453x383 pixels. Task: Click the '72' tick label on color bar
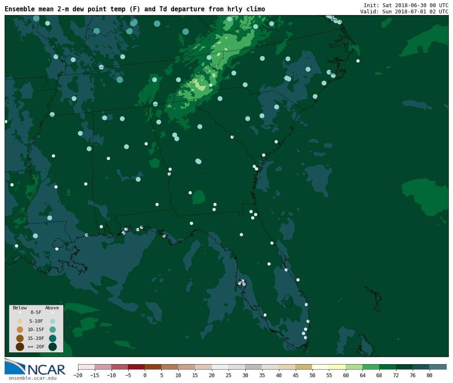pyautogui.click(x=396, y=375)
